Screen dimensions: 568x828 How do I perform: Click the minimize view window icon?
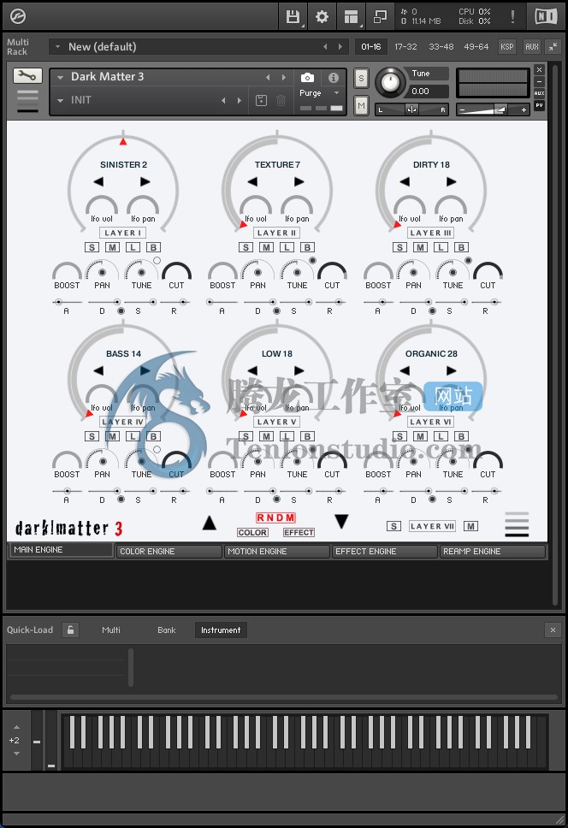[x=380, y=17]
